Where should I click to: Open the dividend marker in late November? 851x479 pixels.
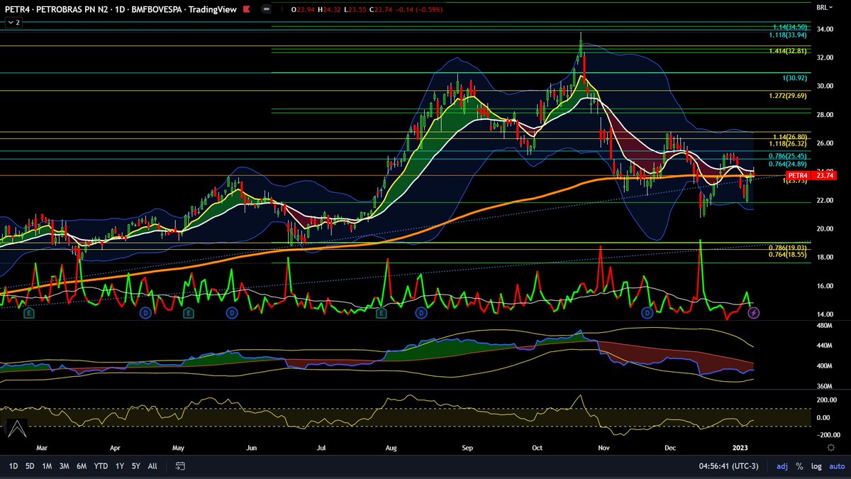(647, 312)
